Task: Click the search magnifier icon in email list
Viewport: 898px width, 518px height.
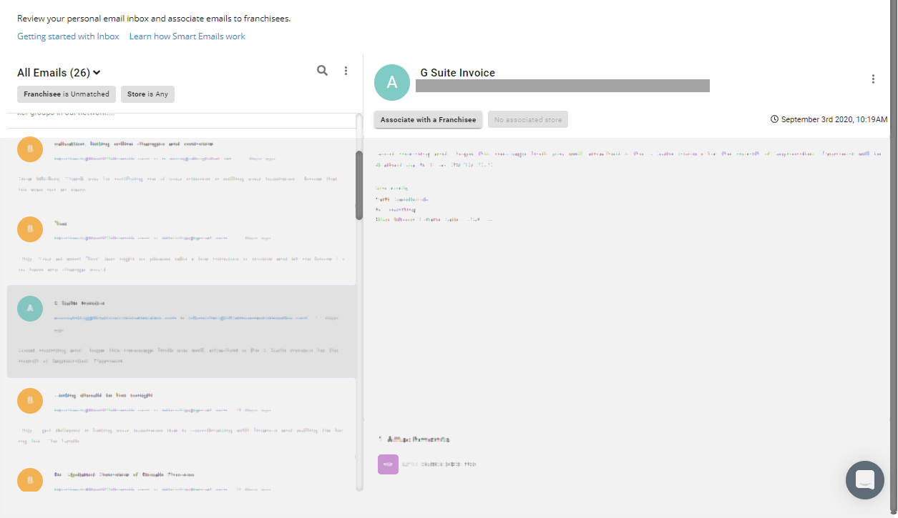Action: (322, 70)
